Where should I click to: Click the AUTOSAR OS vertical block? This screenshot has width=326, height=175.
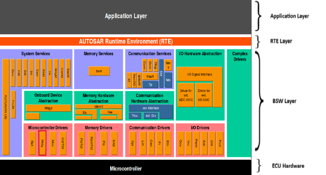pos(6,107)
